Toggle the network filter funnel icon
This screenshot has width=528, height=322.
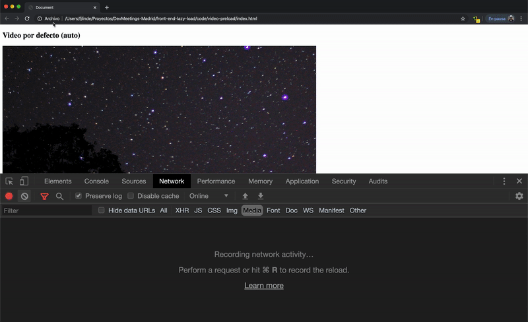tap(44, 197)
